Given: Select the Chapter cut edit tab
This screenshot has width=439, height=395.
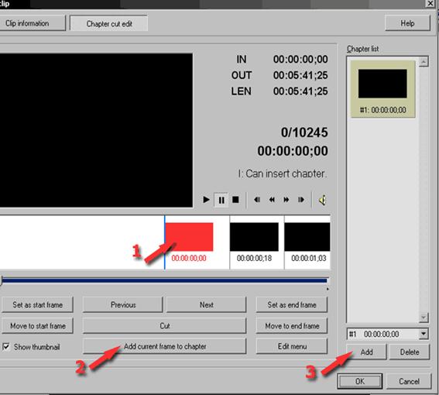Looking at the screenshot, I should 109,24.
